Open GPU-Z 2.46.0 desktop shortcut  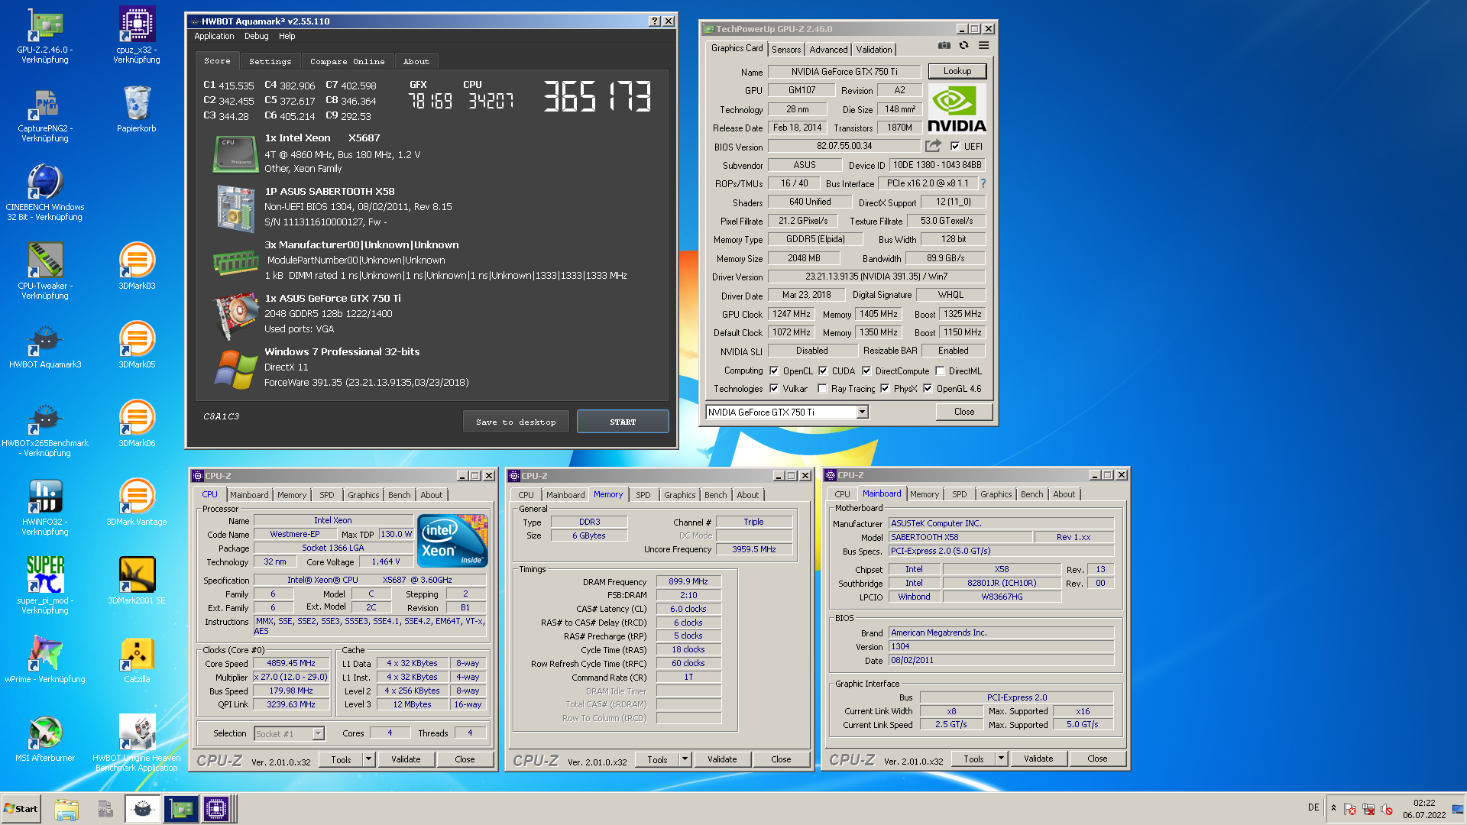(45, 36)
